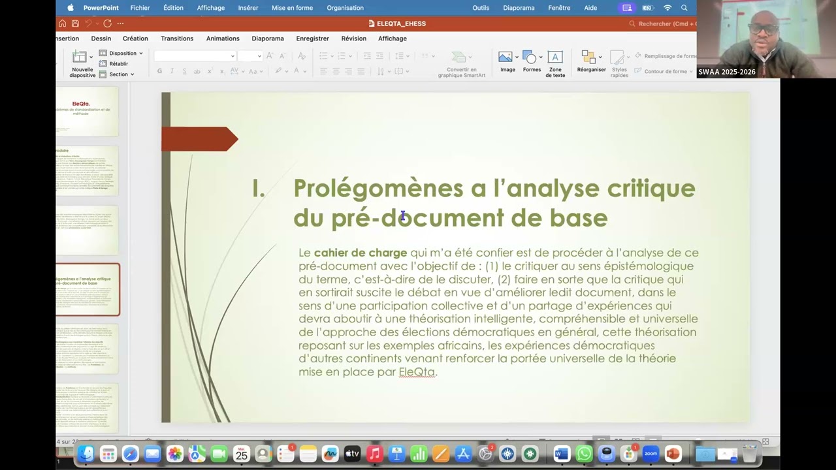This screenshot has height=470, width=836.
Task: Open the Fichier menu in menu bar
Action: coord(140,8)
